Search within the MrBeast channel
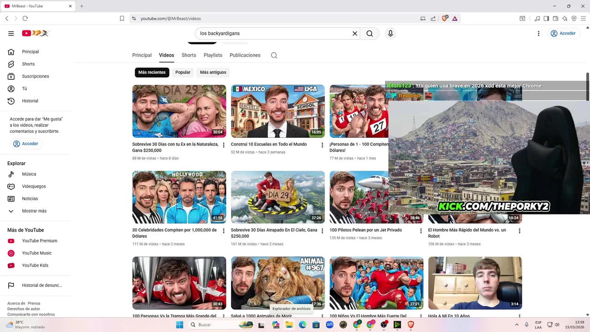Viewport: 590px width, 332px height. [x=274, y=55]
